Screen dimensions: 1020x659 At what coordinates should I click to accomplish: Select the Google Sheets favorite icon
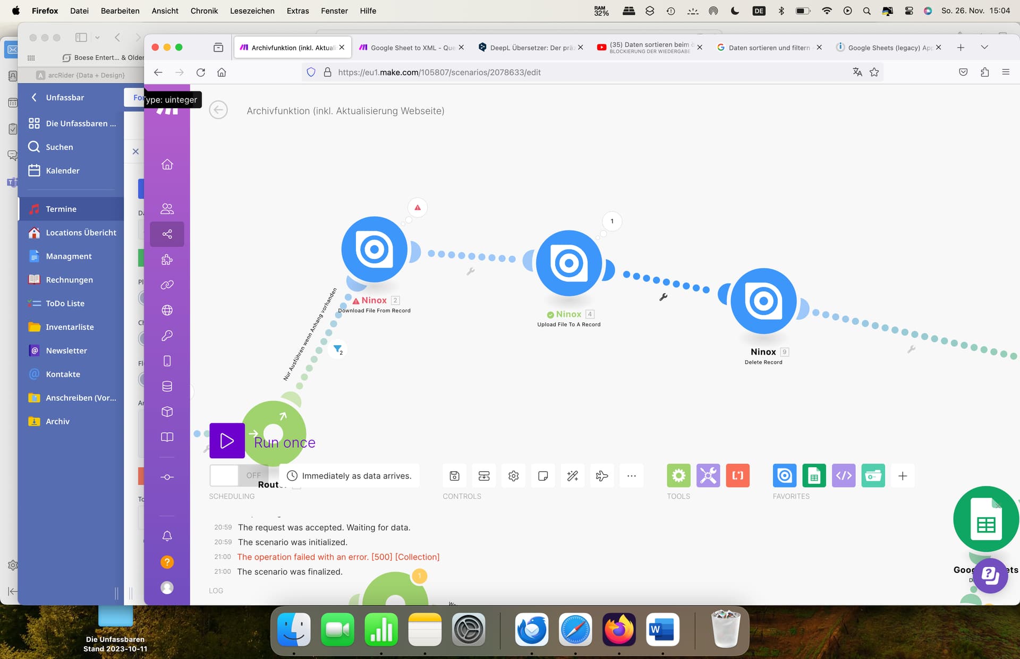(x=814, y=476)
